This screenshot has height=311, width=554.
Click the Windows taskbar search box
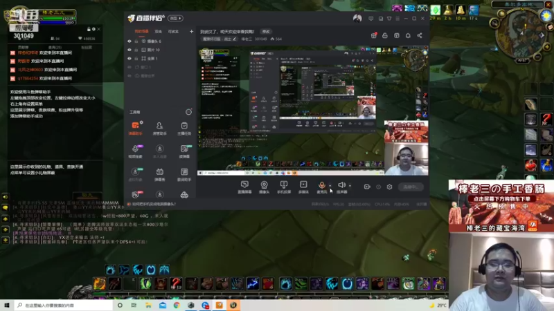point(64,305)
